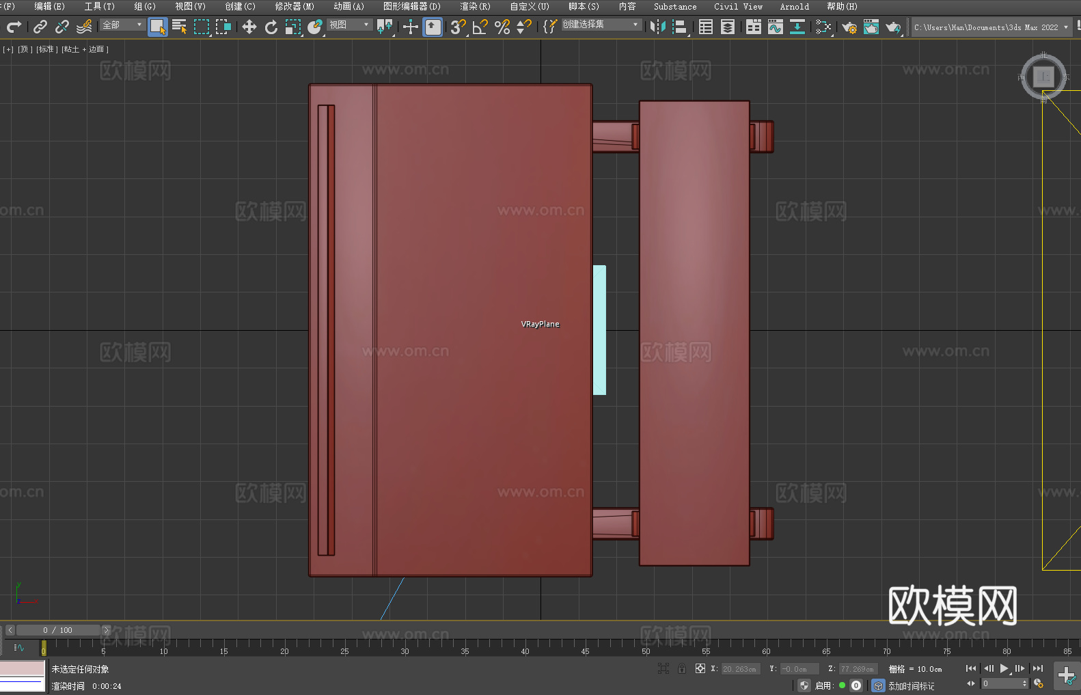Toggle Absolute/Offset transform mode icon
The height and width of the screenshot is (695, 1081).
coord(700,668)
